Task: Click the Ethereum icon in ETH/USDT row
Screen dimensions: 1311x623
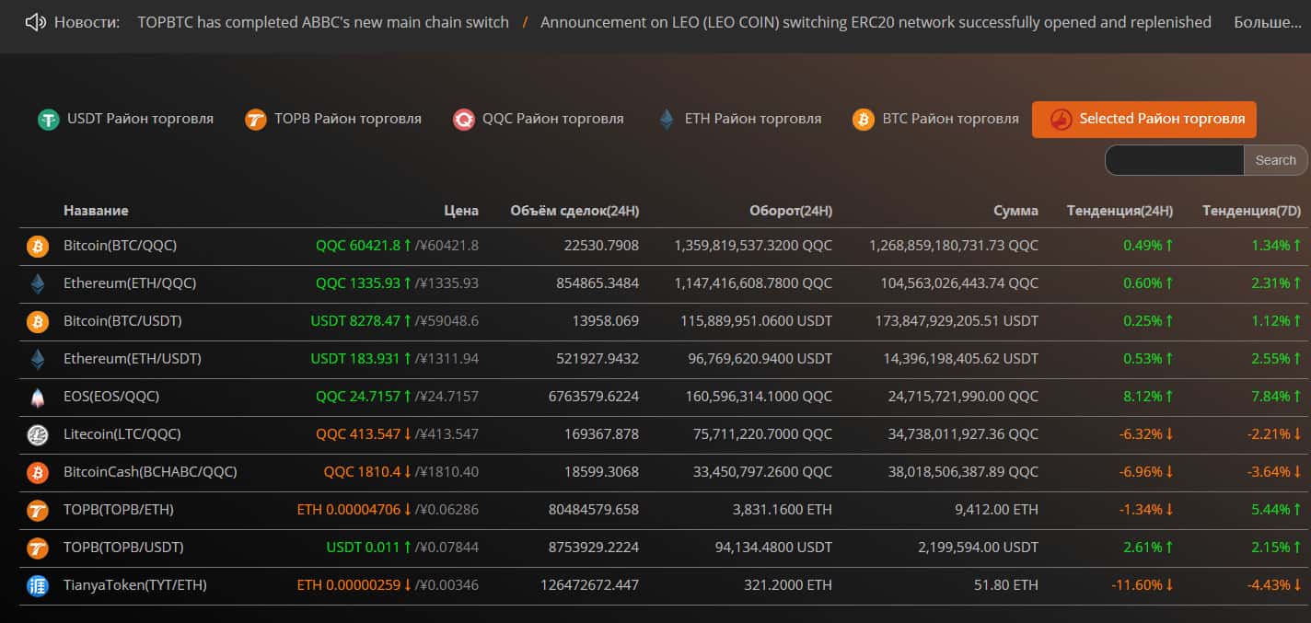Action: 38,359
